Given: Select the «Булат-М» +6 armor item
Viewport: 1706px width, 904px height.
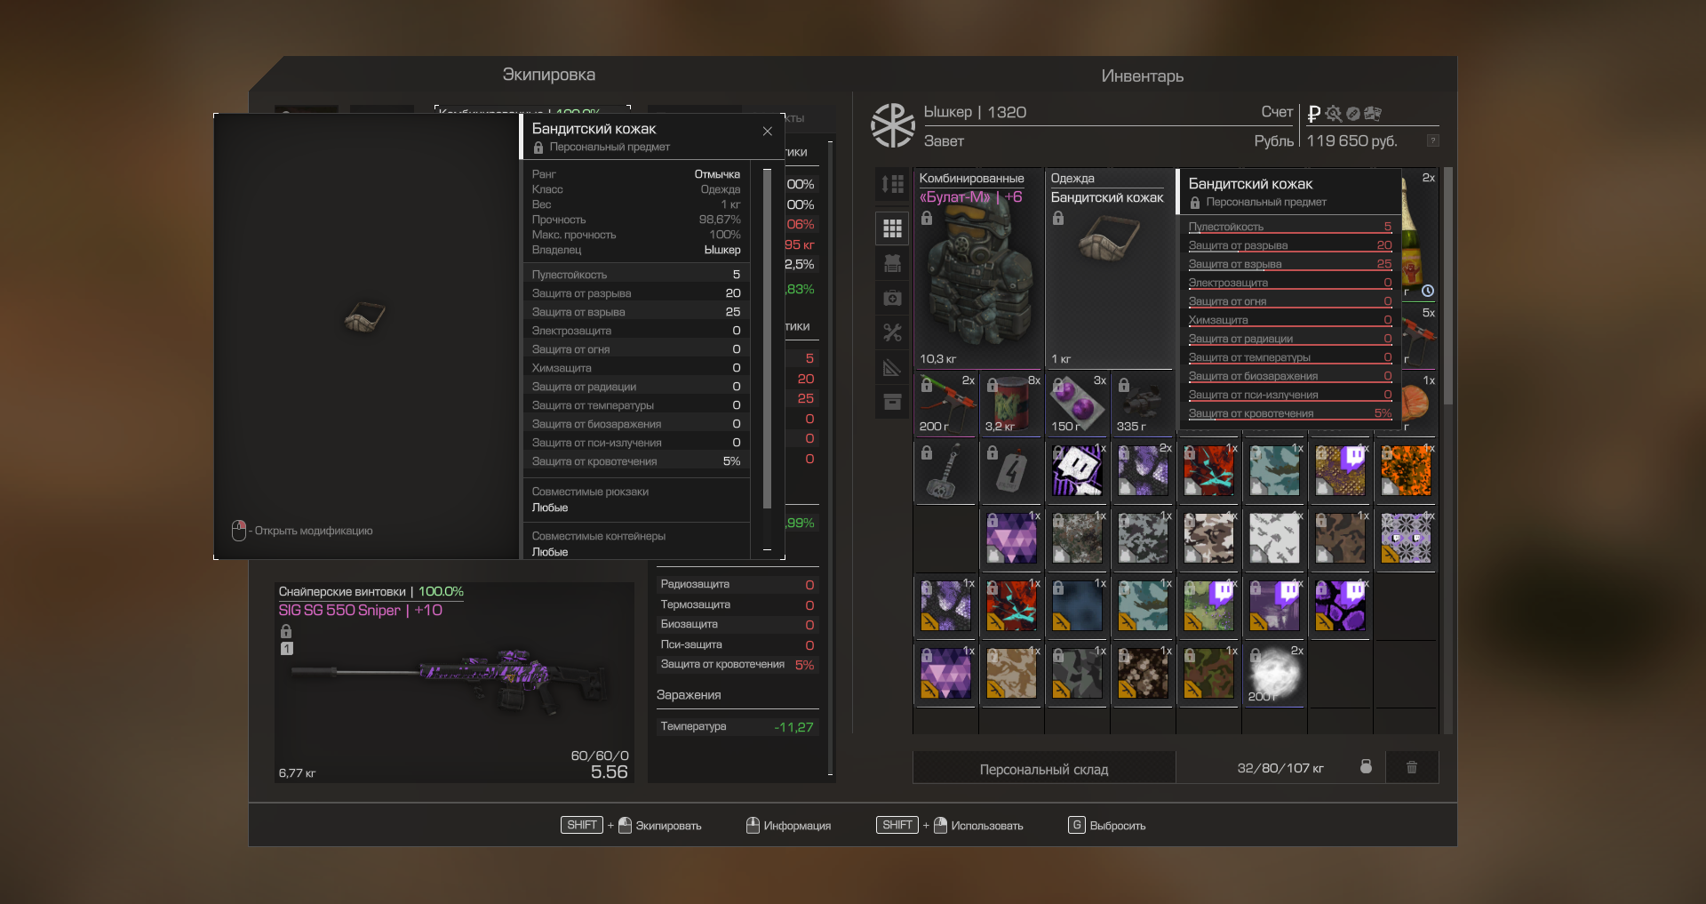Looking at the screenshot, I should click(978, 268).
